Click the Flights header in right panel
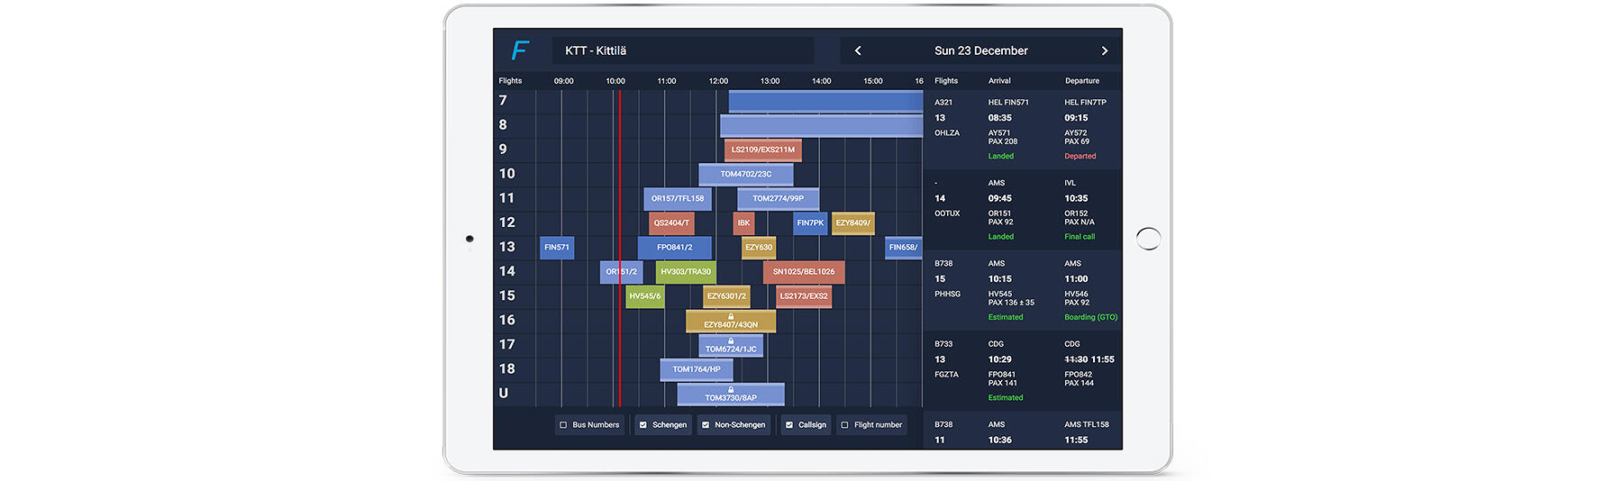Image resolution: width=1622 pixels, height=481 pixels. (946, 81)
